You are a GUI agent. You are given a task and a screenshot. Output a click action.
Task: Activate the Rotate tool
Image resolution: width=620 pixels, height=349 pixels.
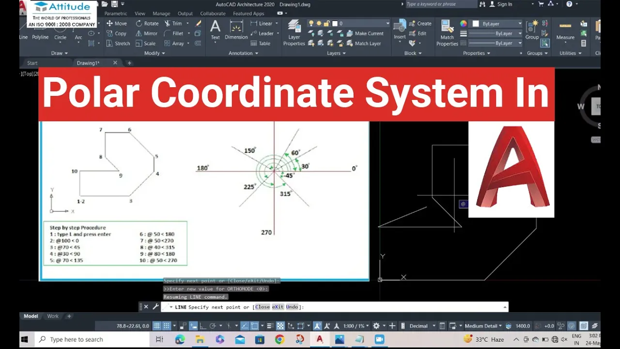tap(147, 23)
